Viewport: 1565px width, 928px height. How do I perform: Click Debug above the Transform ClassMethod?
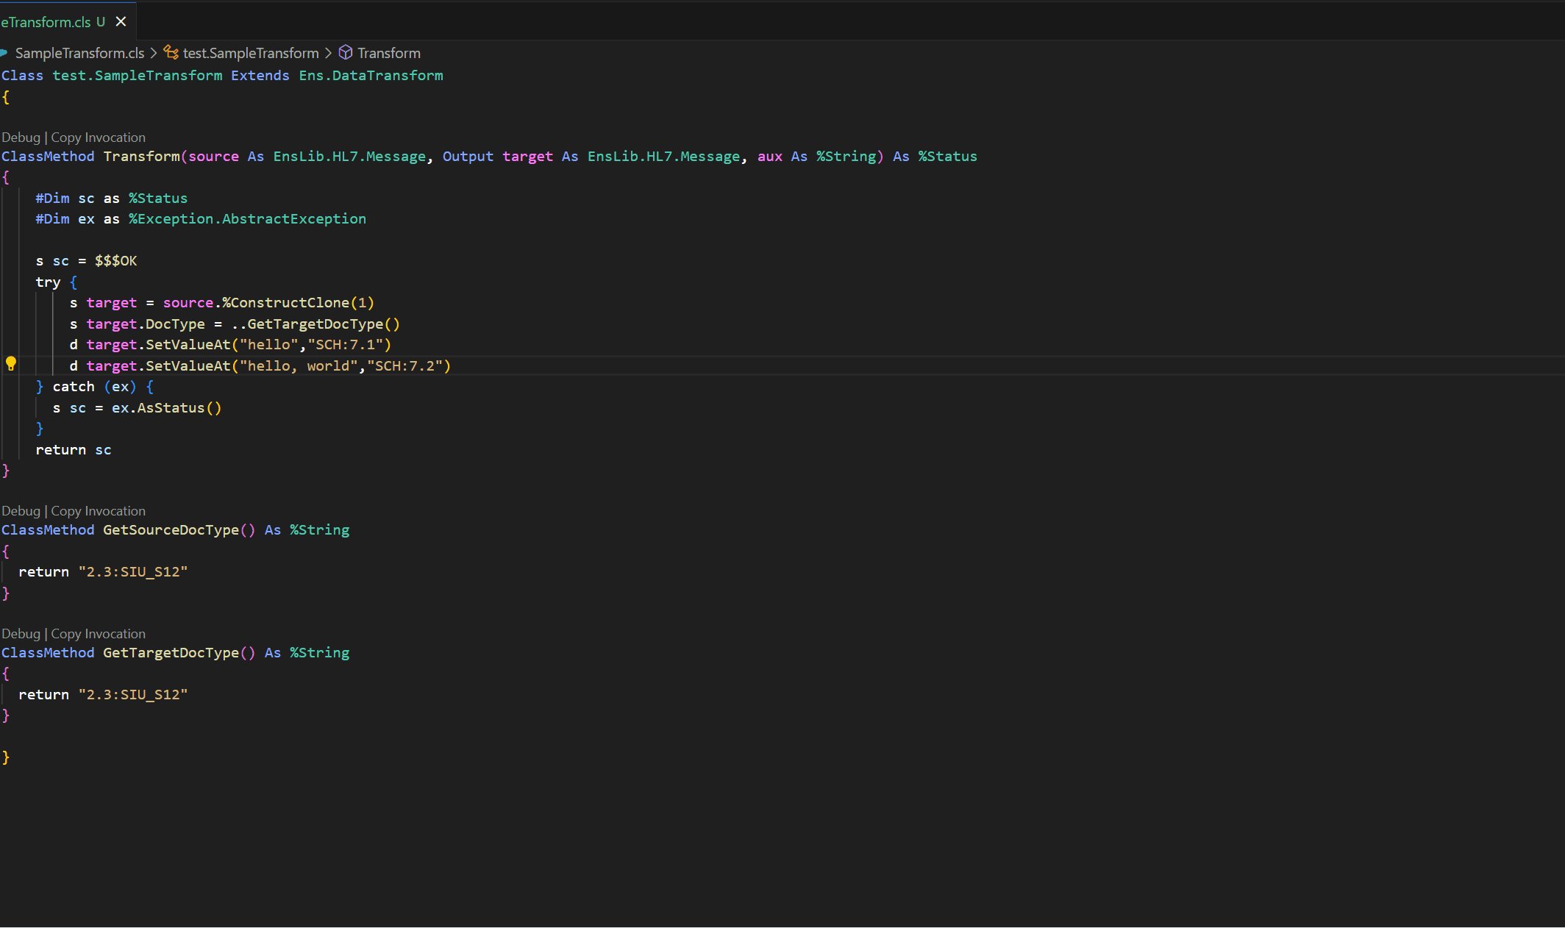pyautogui.click(x=21, y=138)
